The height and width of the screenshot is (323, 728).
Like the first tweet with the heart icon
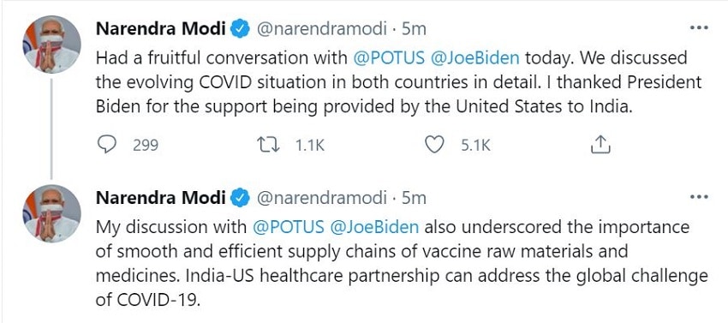pyautogui.click(x=434, y=145)
